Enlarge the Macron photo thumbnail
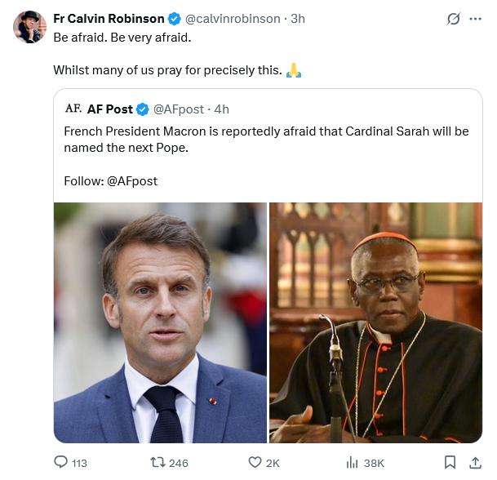Screen dimensions: 497x480 click(x=160, y=322)
